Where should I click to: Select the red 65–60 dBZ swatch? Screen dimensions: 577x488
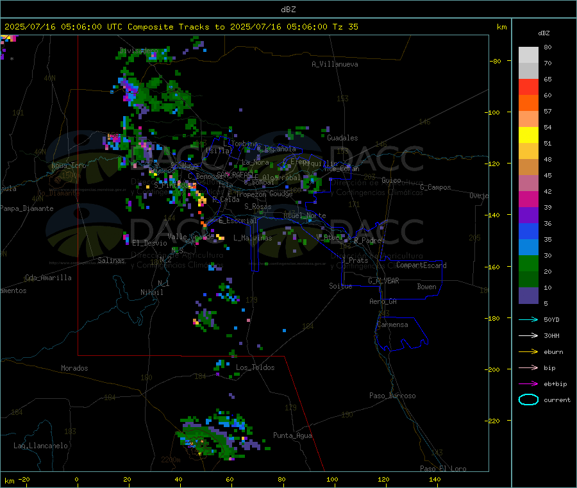click(x=528, y=87)
